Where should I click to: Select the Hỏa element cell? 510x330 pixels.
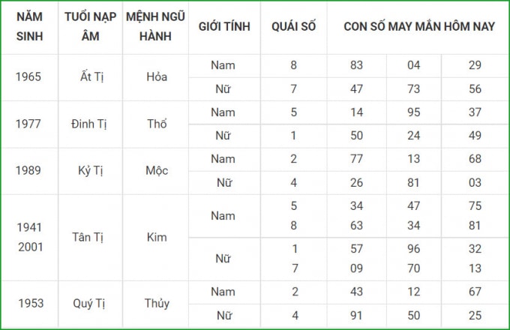pos(157,77)
